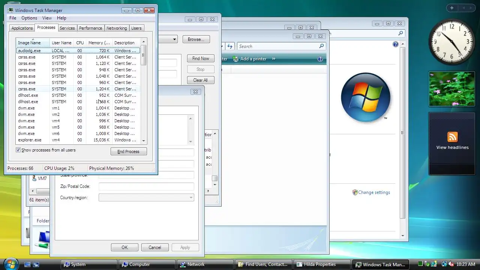Open the File menu in Task Manager
The image size is (480, 270).
tap(13, 18)
